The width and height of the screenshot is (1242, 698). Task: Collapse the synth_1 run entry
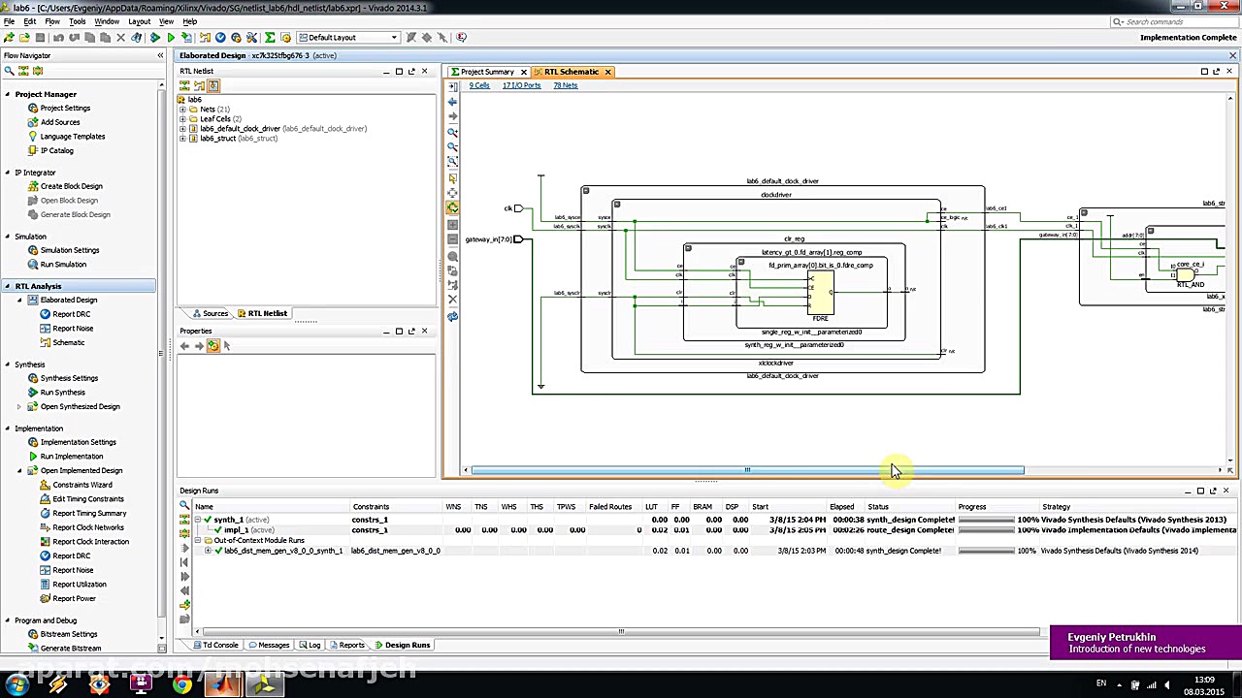pos(197,519)
